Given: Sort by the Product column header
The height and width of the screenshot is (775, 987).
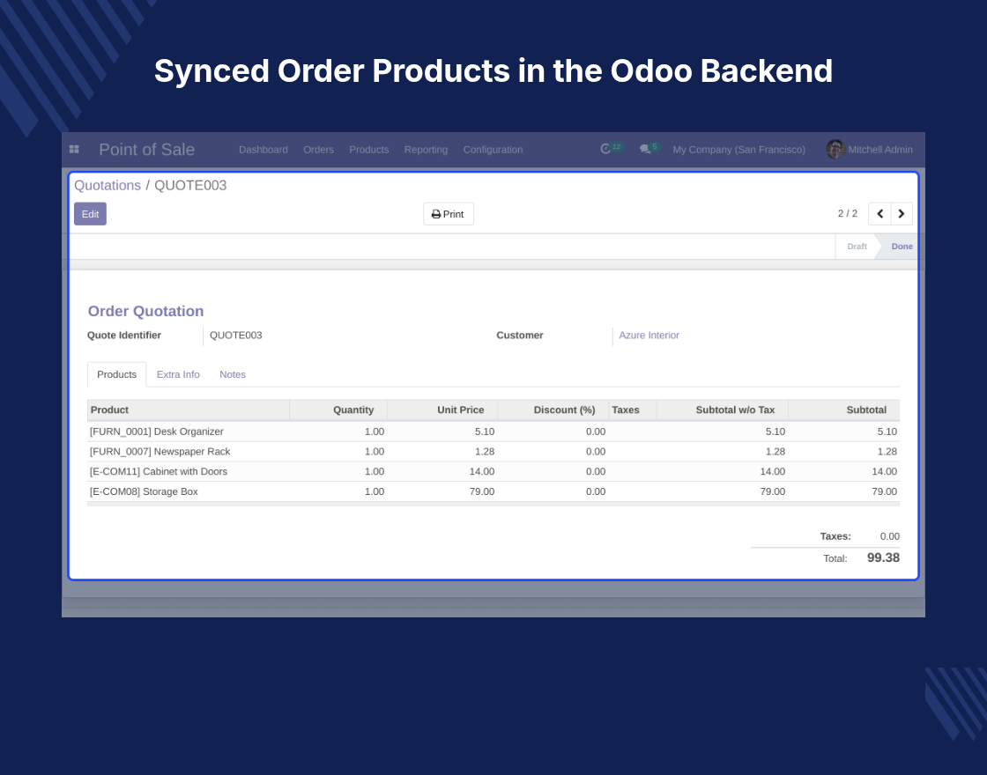Looking at the screenshot, I should (x=189, y=410).
